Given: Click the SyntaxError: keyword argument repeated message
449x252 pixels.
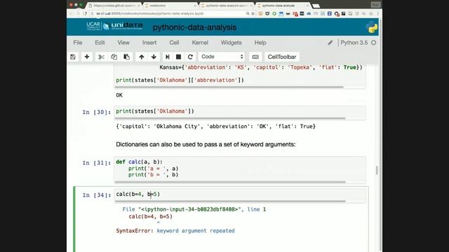Looking at the screenshot, I should 175,230.
